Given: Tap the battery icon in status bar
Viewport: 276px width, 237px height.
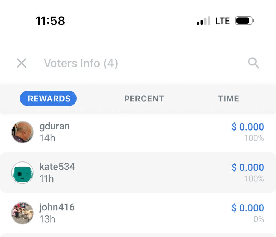Looking at the screenshot, I should [244, 21].
